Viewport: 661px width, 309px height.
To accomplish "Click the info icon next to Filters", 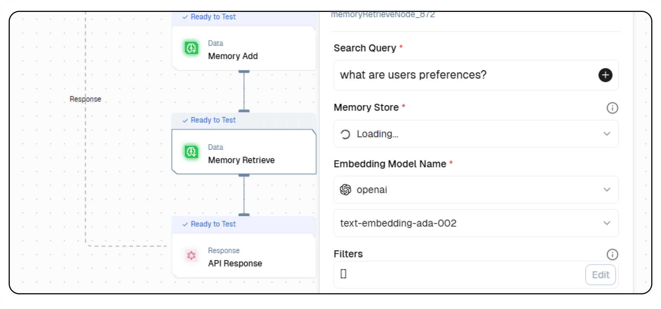I will (x=612, y=255).
